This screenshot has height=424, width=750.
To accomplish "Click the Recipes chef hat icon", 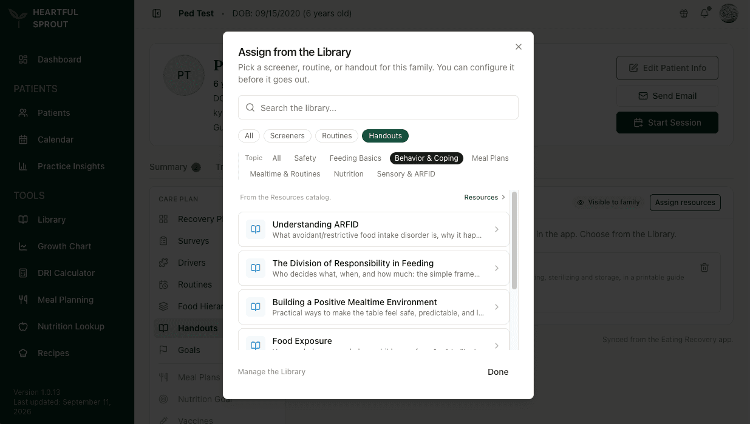I will click(x=23, y=353).
